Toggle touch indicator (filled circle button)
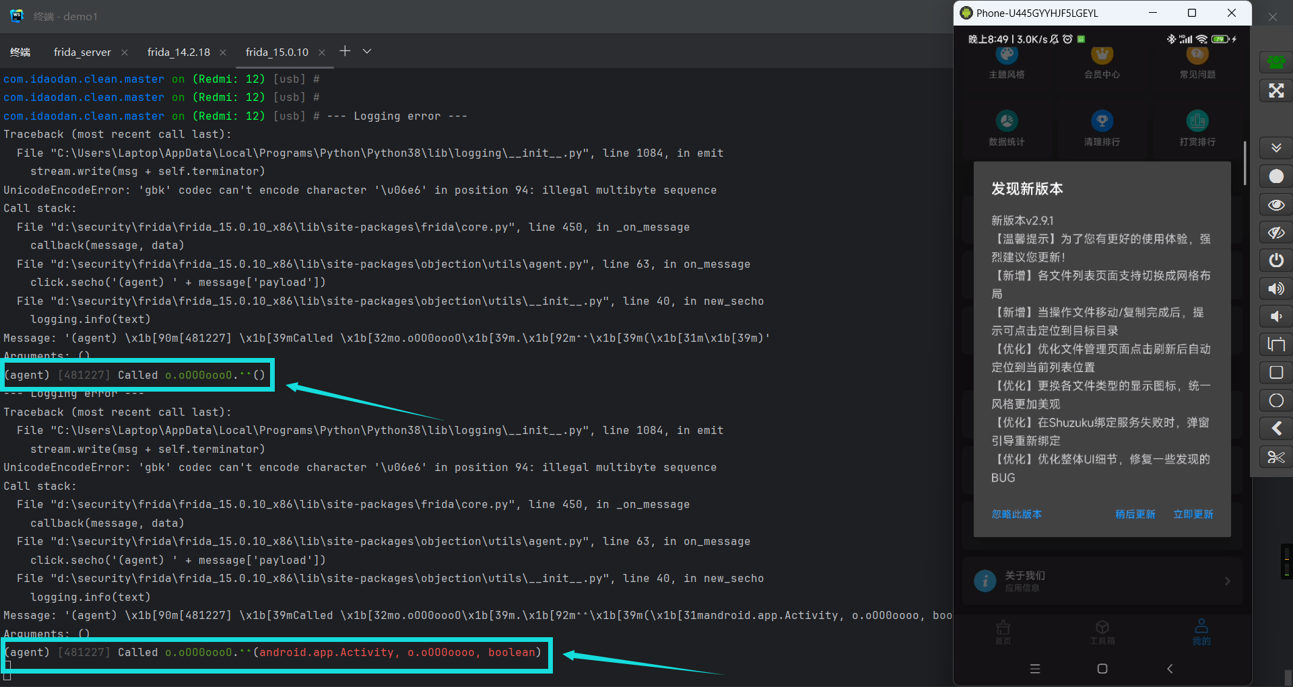This screenshot has width=1293, height=687. pos(1275,176)
